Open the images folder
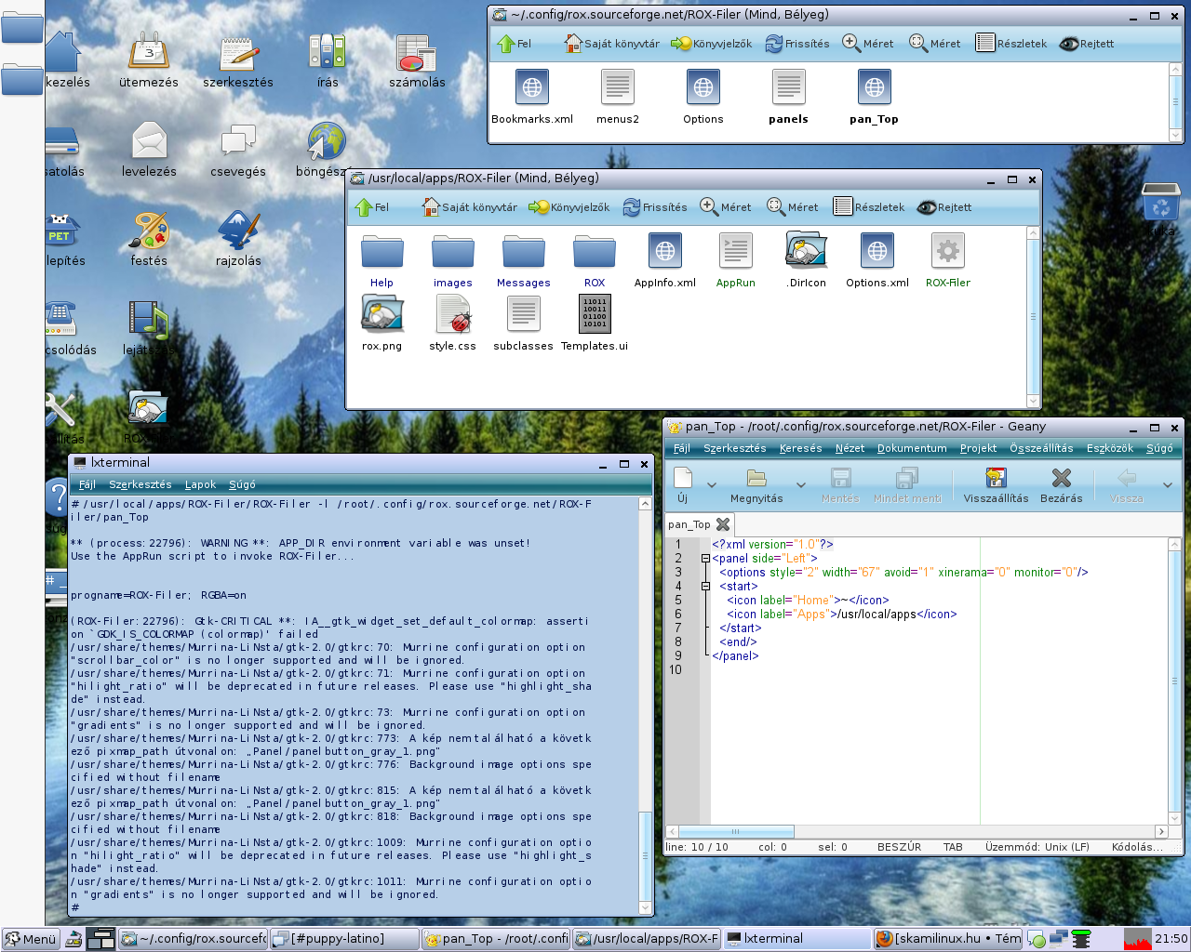The height and width of the screenshot is (952, 1191). (x=453, y=260)
